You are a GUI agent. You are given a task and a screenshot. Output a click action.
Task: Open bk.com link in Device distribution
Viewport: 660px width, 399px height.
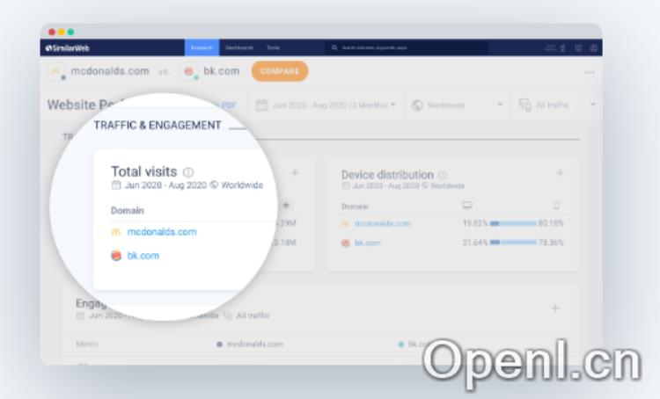(x=368, y=243)
